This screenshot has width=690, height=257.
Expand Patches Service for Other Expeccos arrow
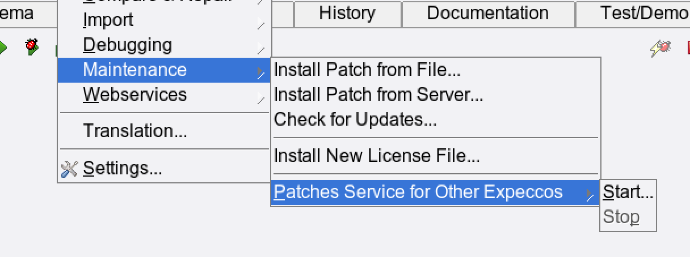[x=590, y=194]
